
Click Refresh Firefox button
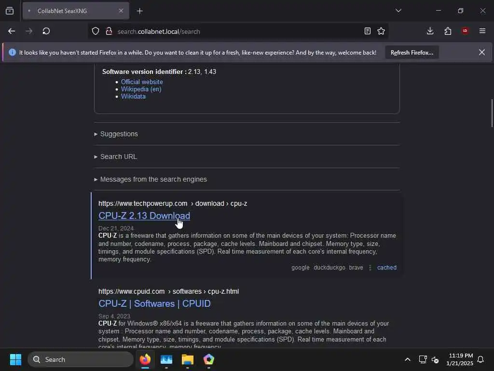pos(412,53)
